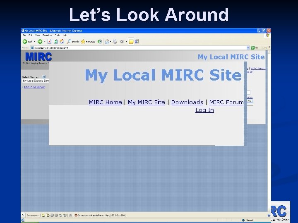Toggle the yellow Discuss note button
298x223 pixels.
131,42
